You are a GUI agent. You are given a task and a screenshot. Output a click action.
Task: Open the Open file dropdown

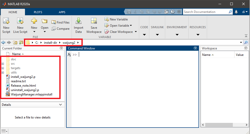[44, 25]
